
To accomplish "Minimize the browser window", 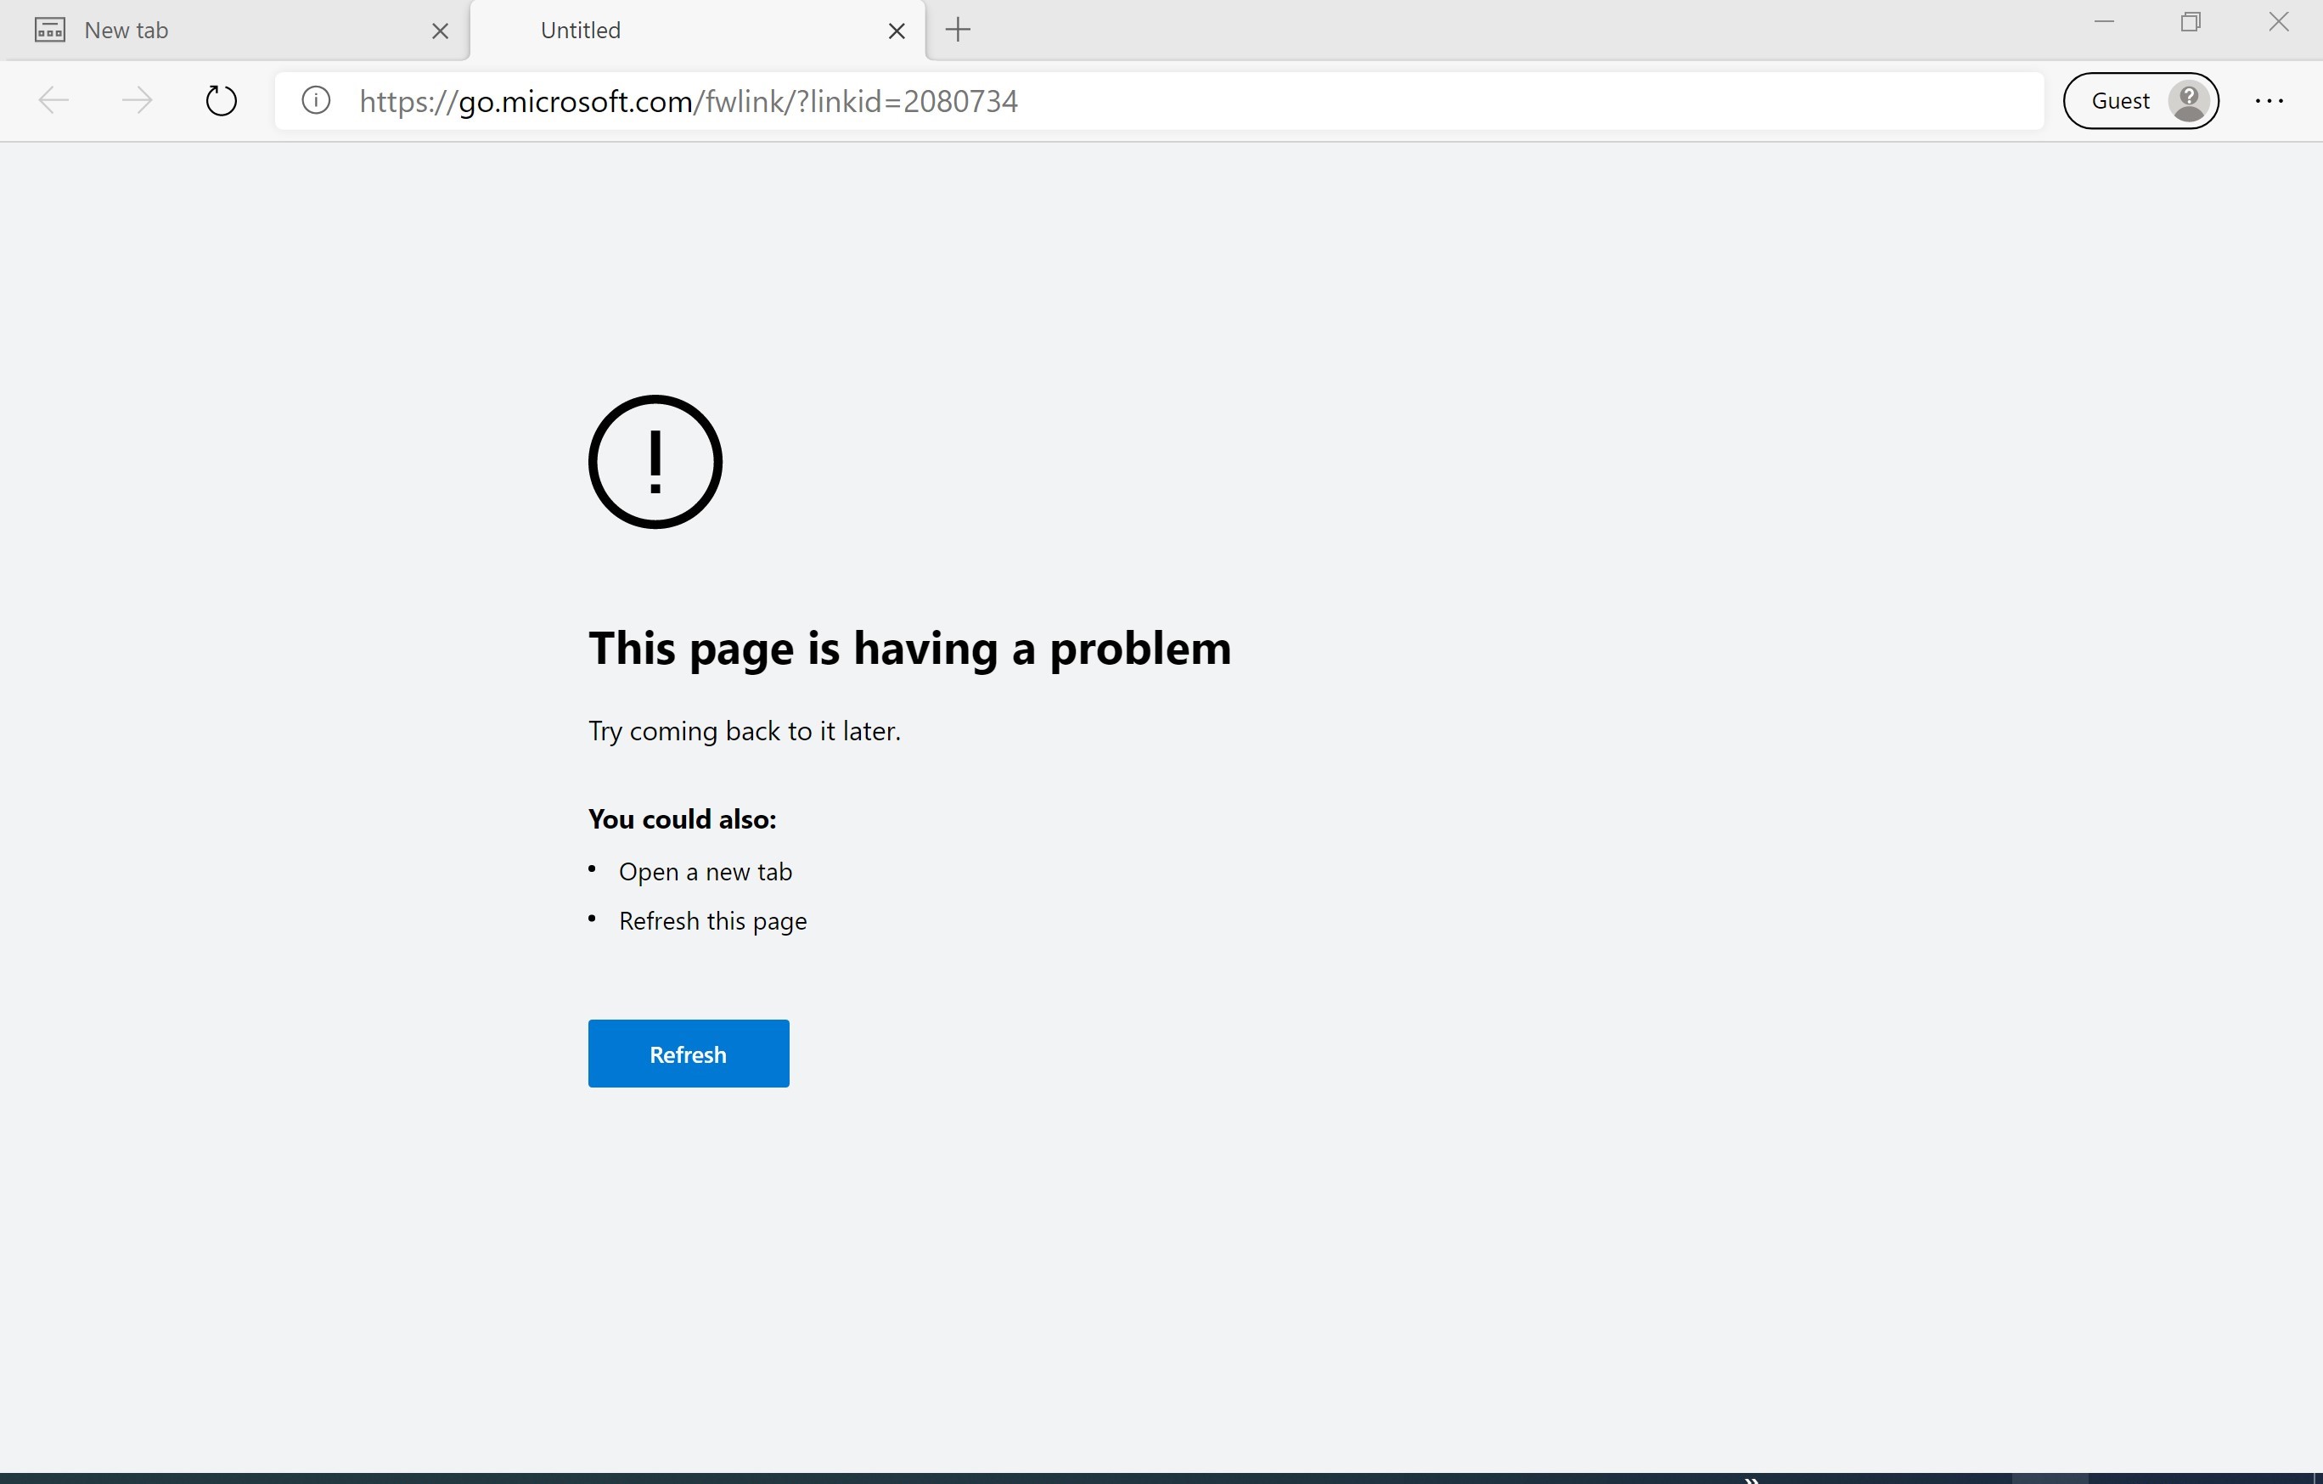I will (x=2104, y=21).
